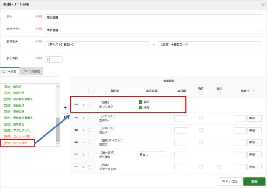Viewport: 267px width, 188px height.
Task: Select 【固定】登録者名 in the item list
Action: point(14,105)
